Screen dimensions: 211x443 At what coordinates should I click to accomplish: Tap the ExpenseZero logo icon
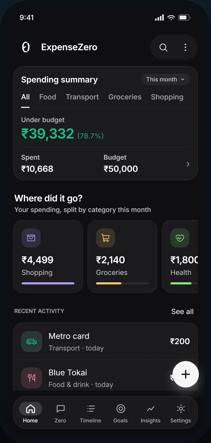[x=26, y=47]
